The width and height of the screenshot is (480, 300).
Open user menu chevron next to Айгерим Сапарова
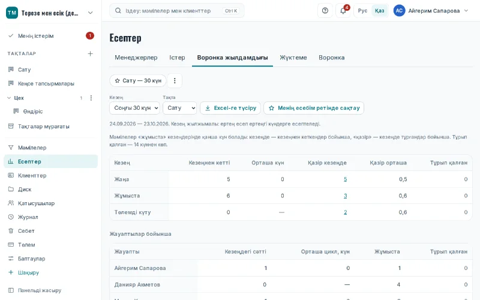(466, 11)
